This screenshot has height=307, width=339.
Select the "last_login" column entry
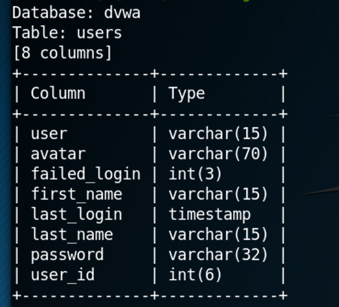coord(77,214)
